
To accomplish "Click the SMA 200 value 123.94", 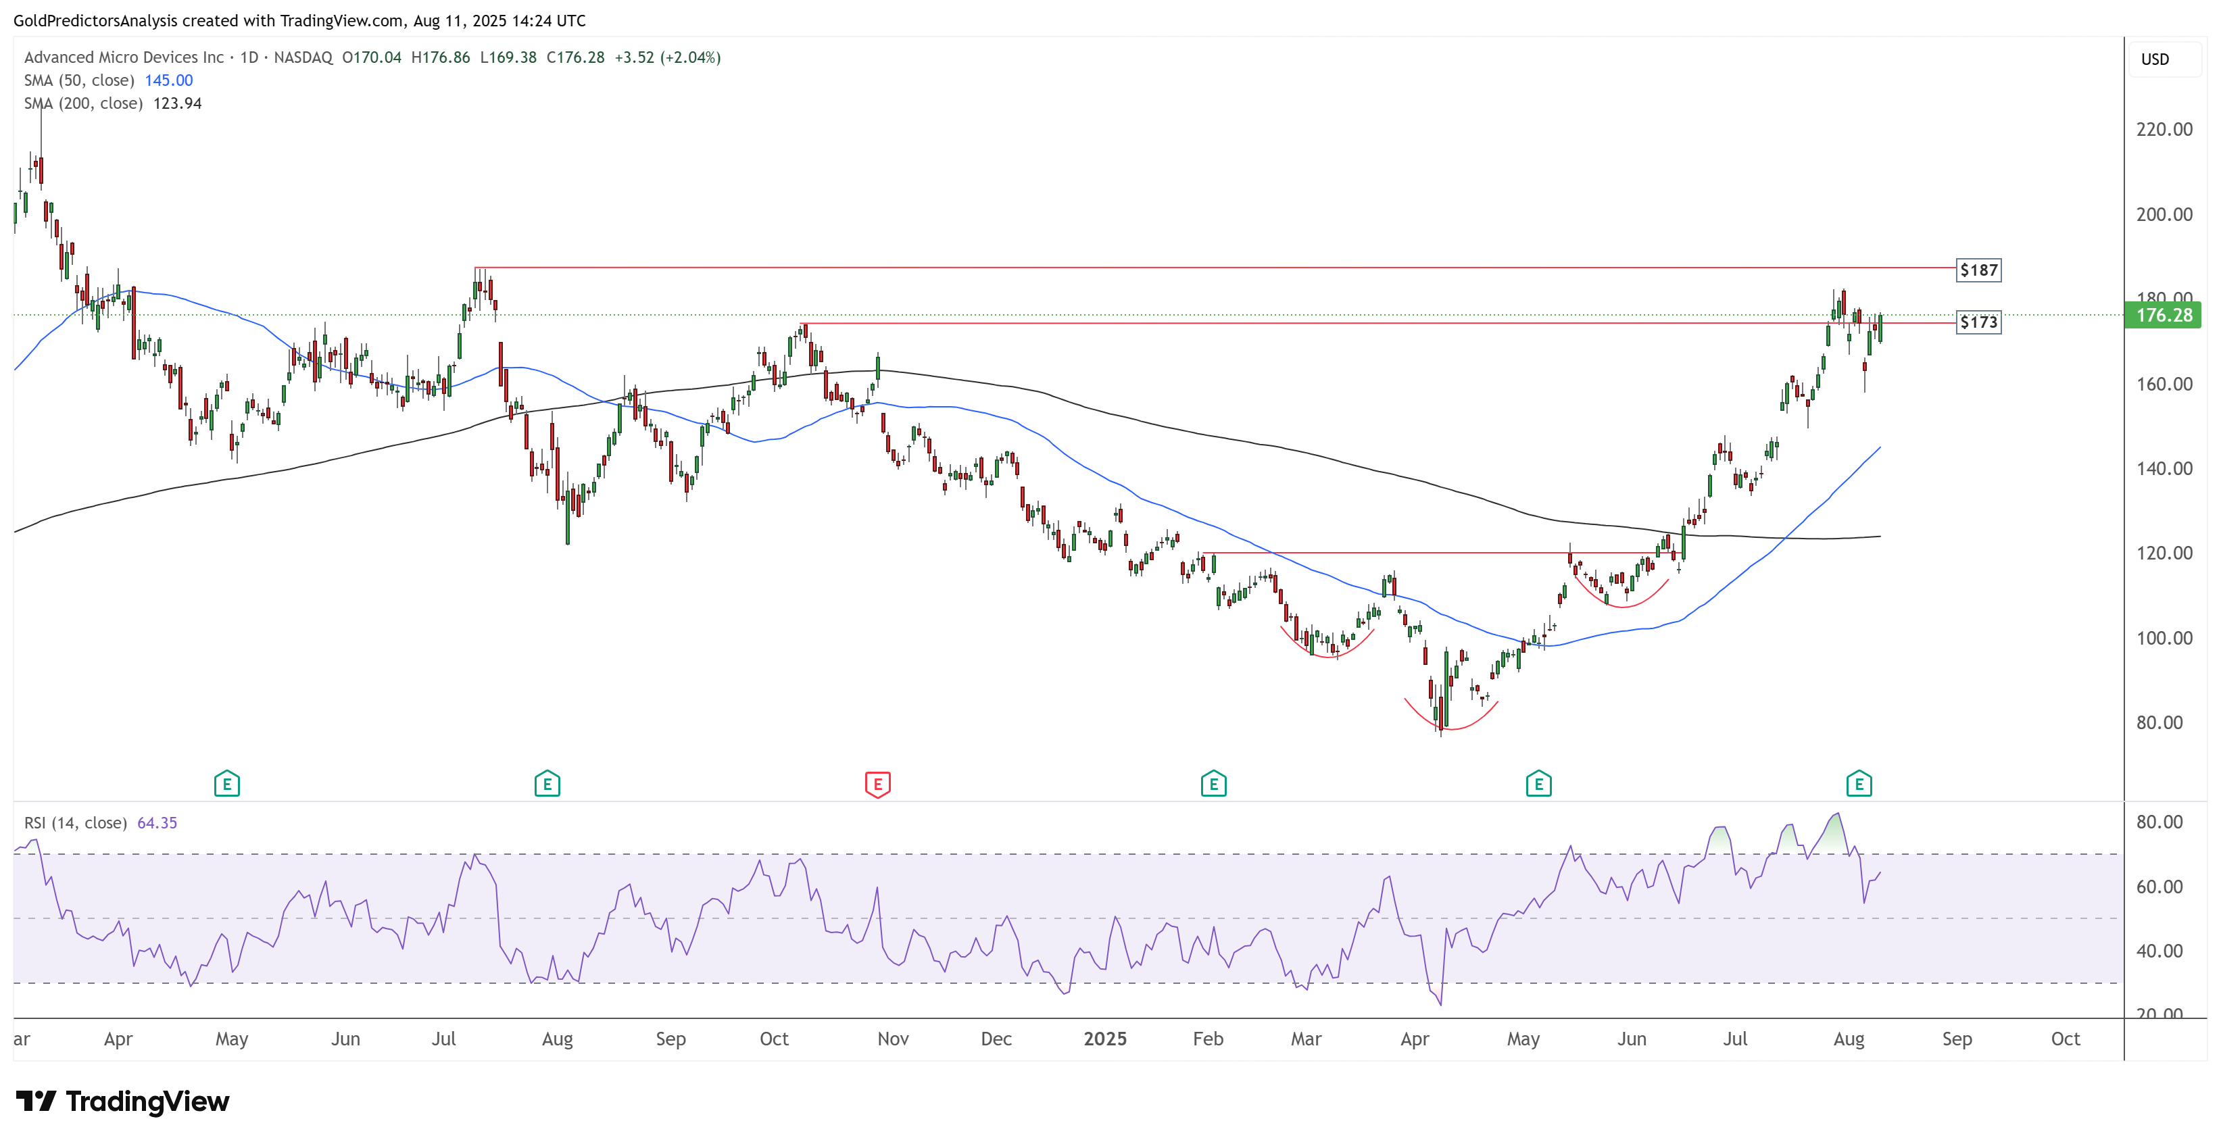I will coord(178,103).
